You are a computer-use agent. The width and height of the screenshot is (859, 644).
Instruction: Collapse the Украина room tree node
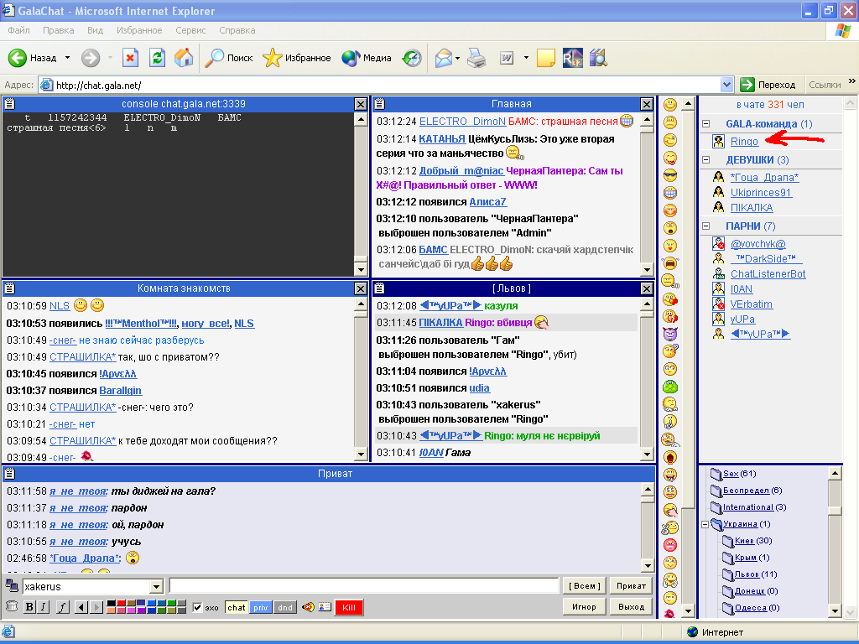(x=704, y=524)
